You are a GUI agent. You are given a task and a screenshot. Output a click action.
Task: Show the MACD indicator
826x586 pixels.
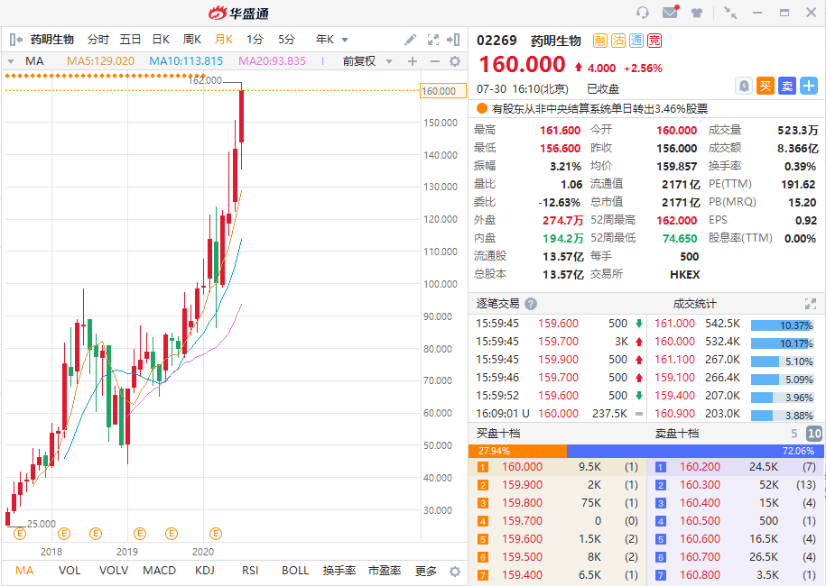[x=159, y=571]
